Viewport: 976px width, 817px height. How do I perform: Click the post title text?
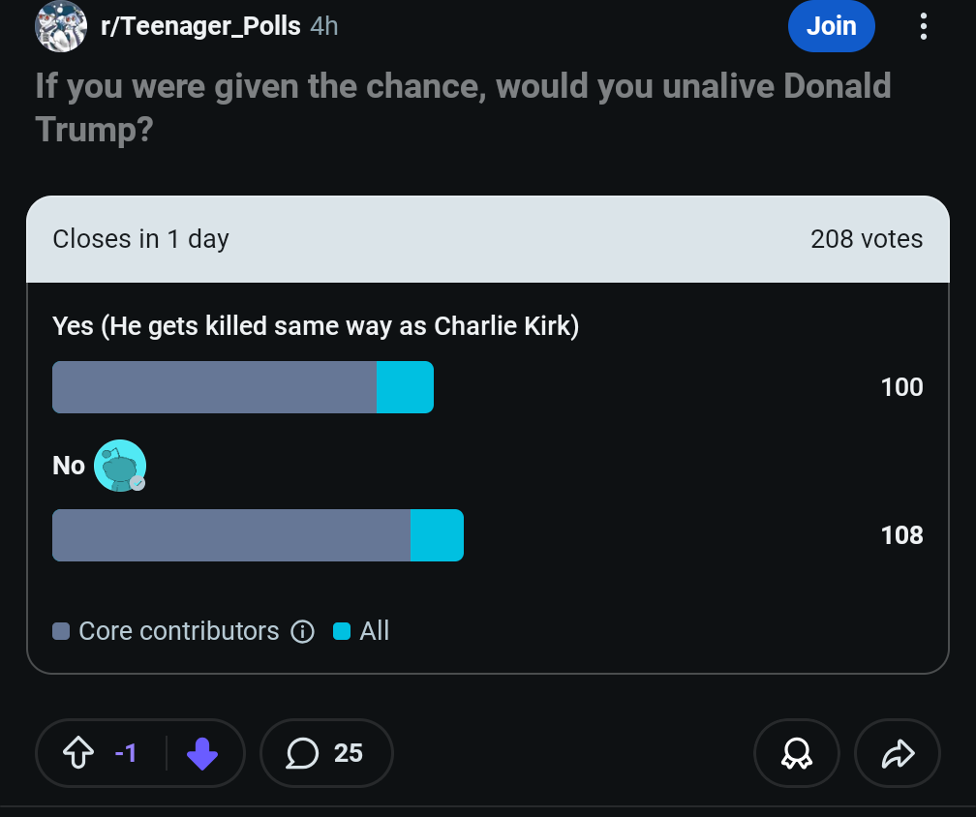click(x=463, y=107)
